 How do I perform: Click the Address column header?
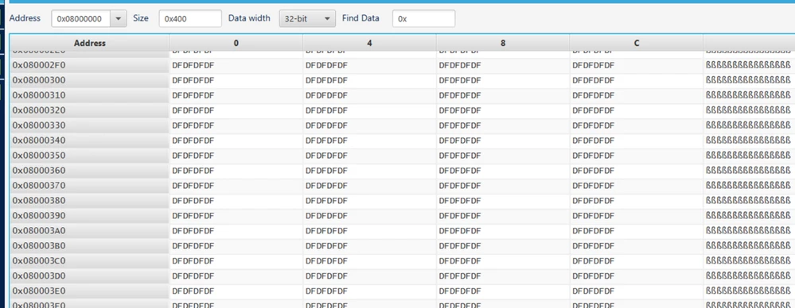(90, 43)
